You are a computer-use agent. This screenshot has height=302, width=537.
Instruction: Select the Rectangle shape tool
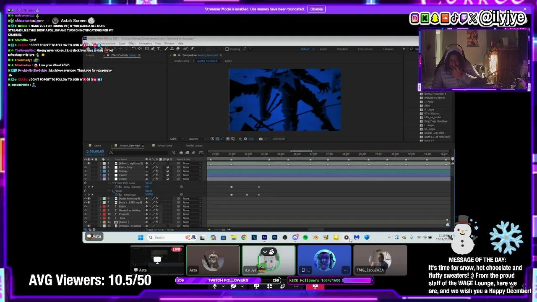[x=147, y=49]
